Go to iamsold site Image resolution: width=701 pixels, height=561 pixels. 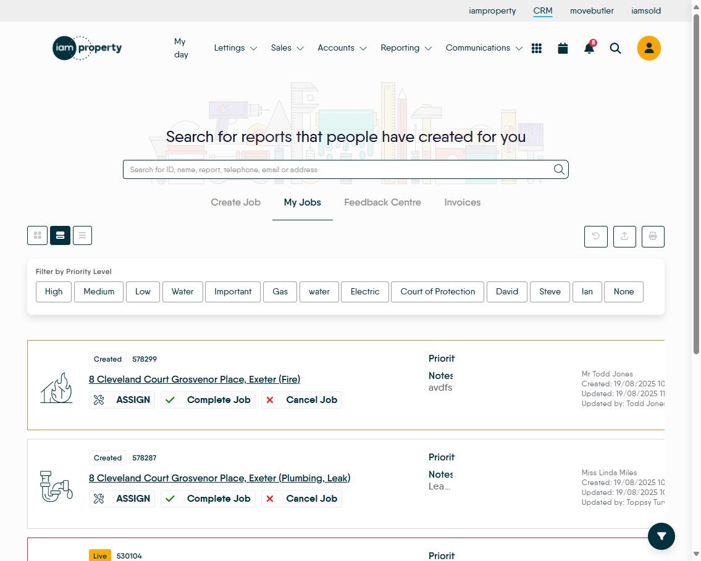646,10
